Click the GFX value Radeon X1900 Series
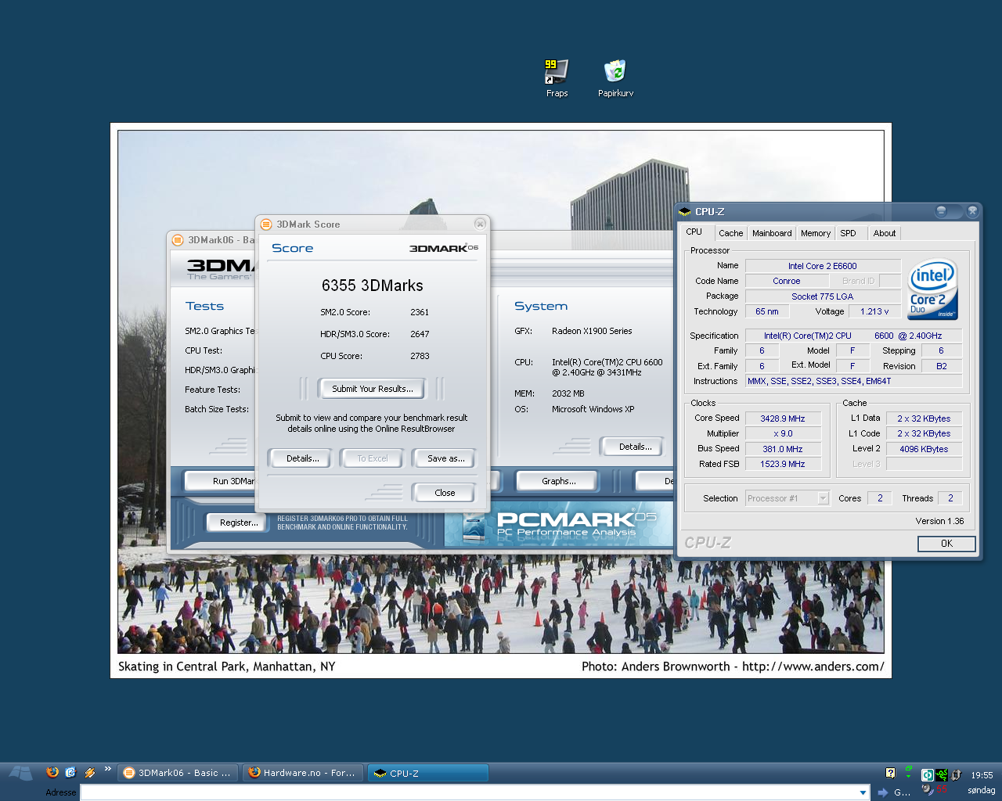Screen dimensions: 1002x801 click(x=592, y=331)
